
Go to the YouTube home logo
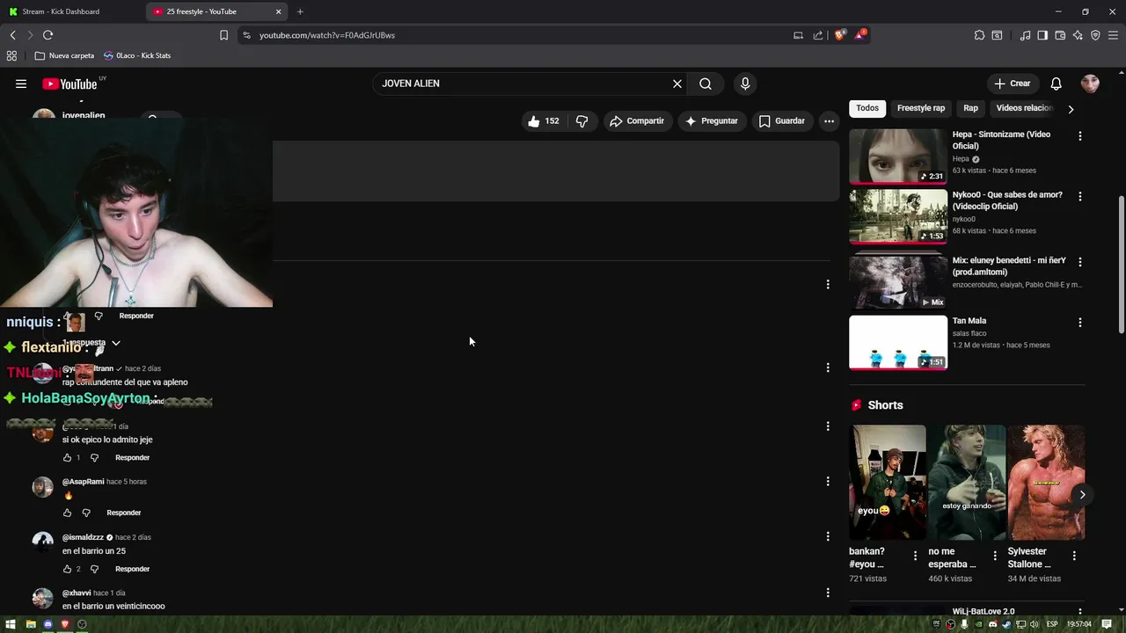69,84
